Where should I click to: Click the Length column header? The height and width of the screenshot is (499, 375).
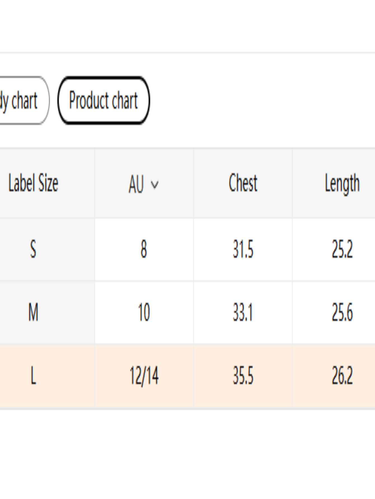pos(342,183)
